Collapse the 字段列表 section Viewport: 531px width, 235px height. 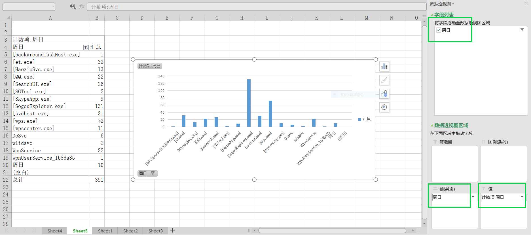(432, 15)
